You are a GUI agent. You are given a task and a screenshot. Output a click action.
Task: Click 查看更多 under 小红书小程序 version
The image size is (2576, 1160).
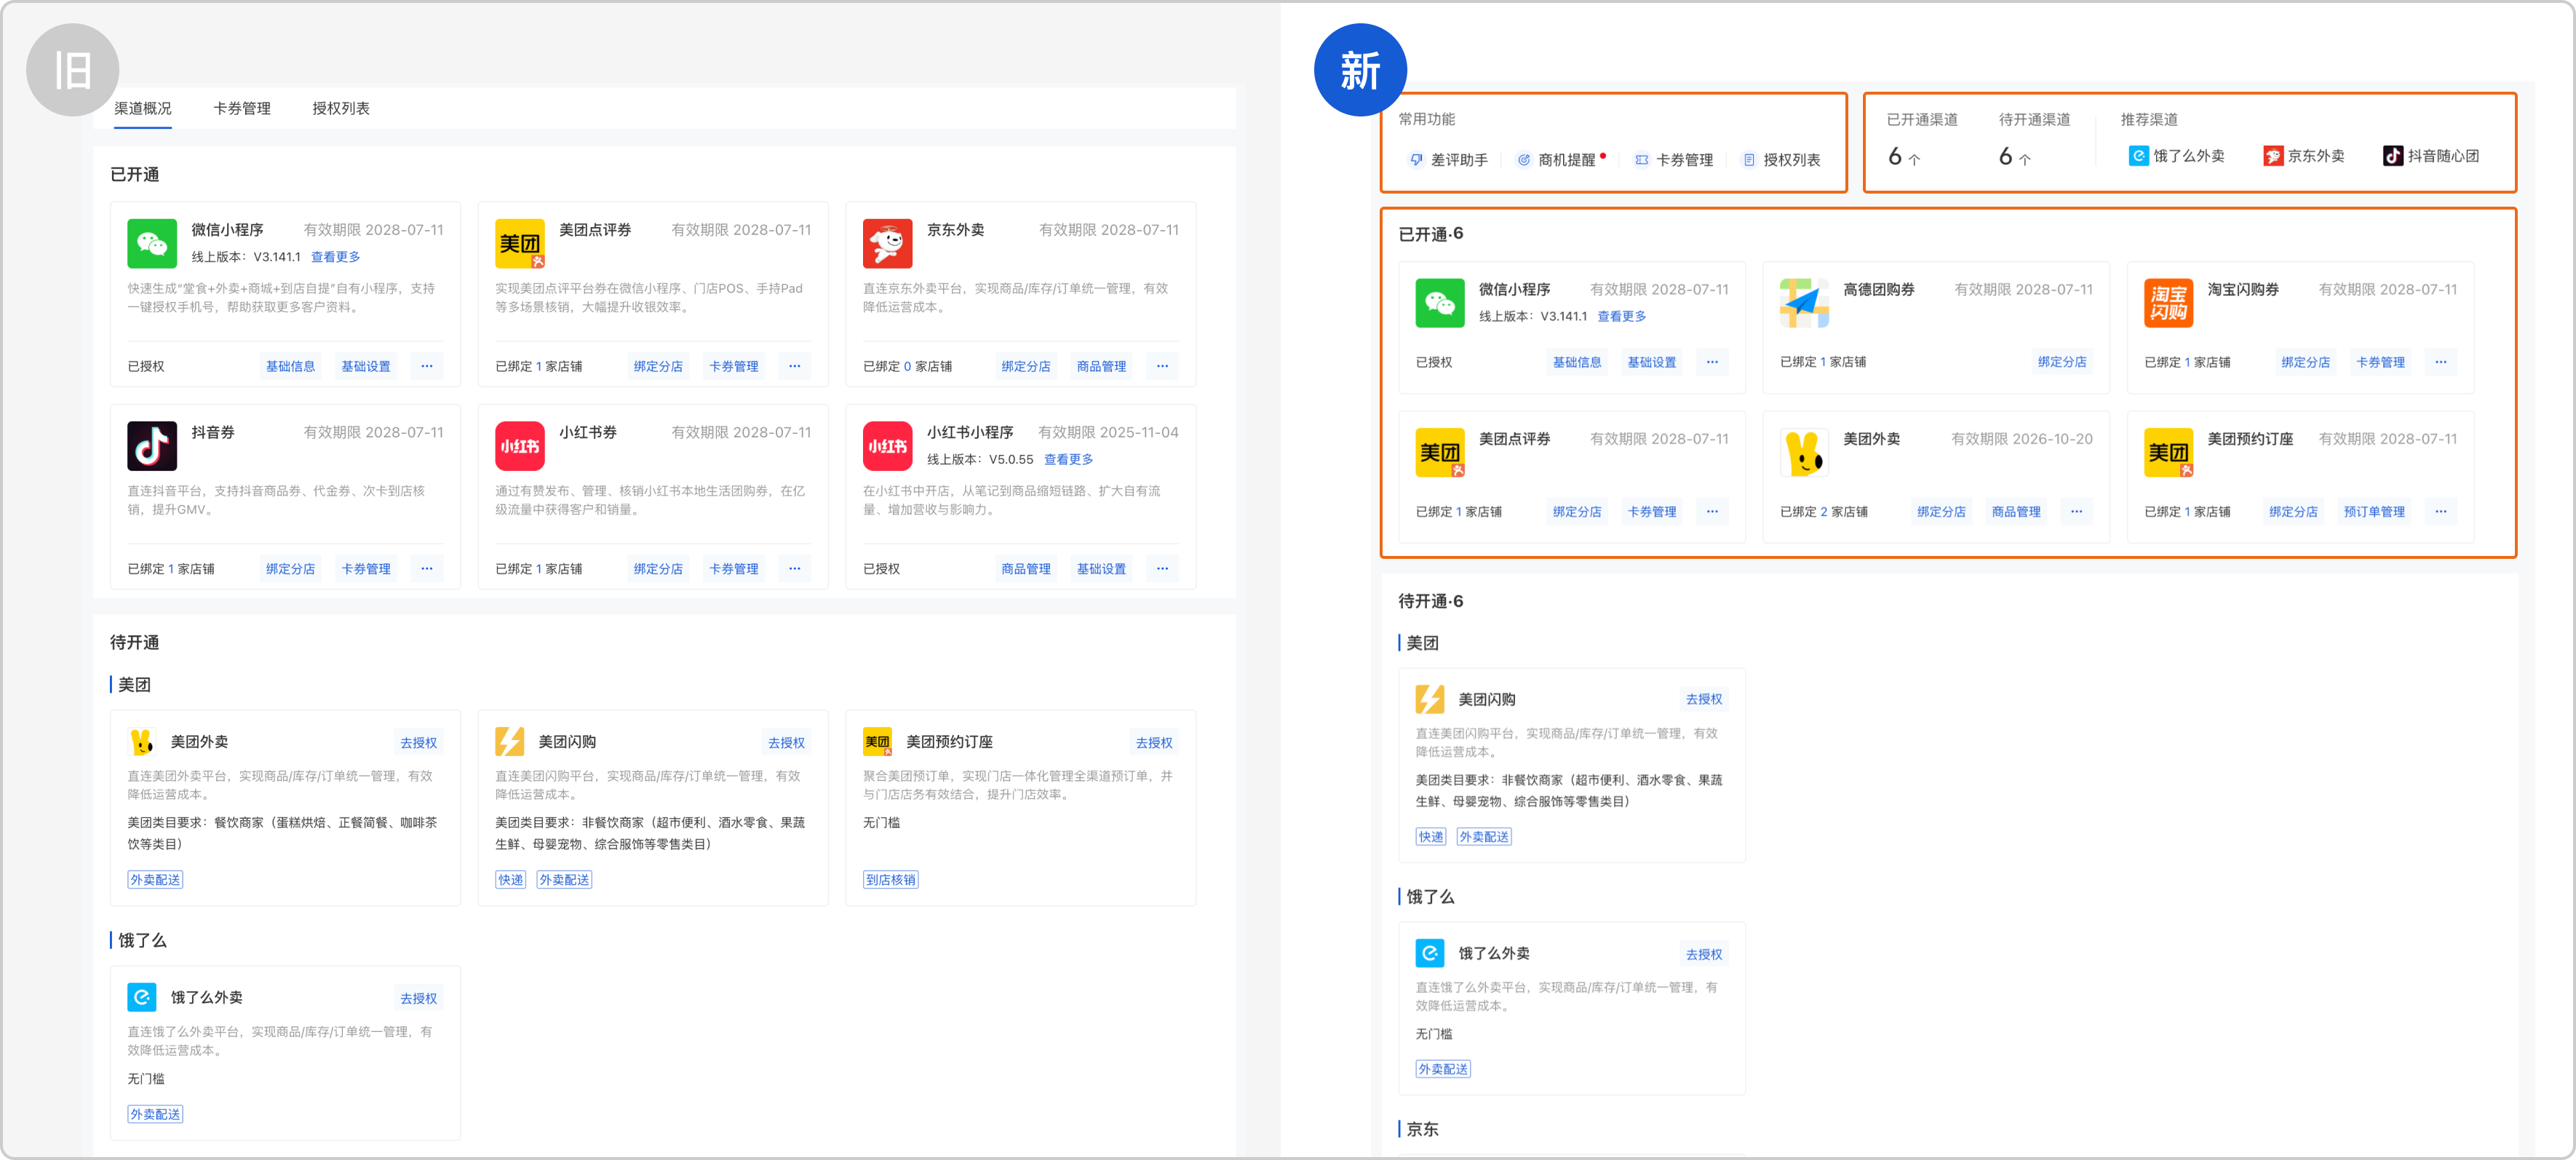(x=1068, y=460)
